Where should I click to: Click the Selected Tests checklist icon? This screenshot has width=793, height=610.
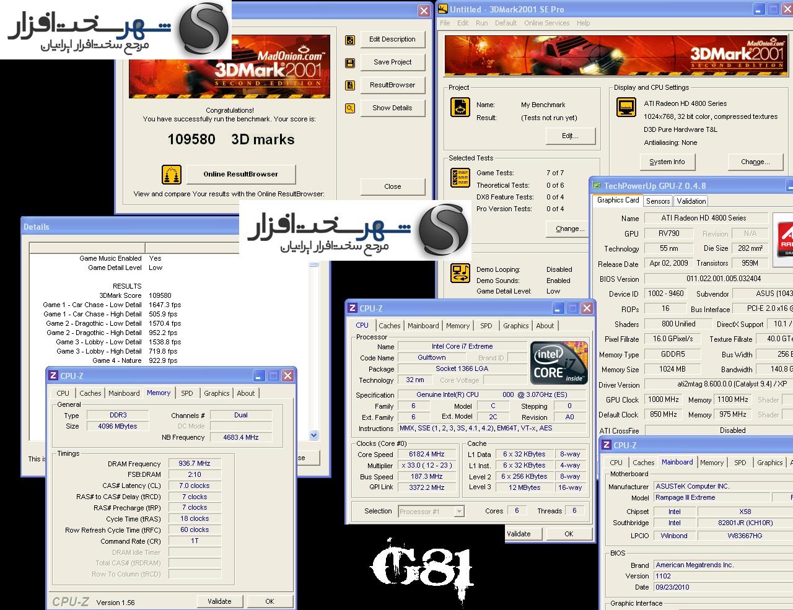(460, 178)
